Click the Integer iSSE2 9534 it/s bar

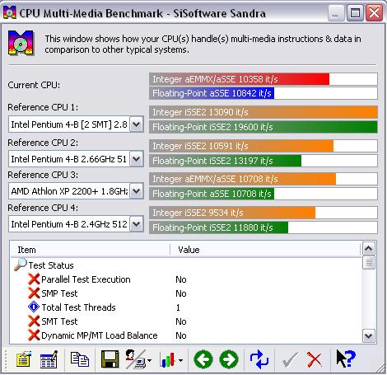click(x=263, y=213)
